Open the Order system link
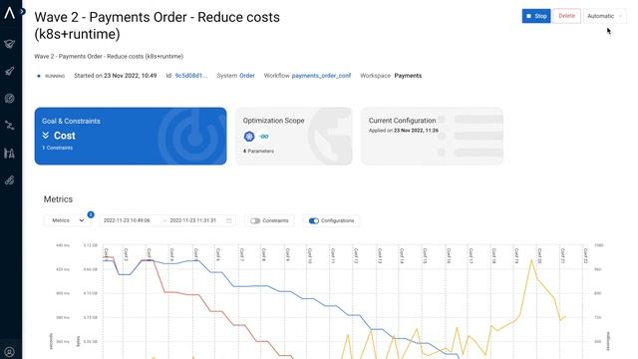Image resolution: width=638 pixels, height=359 pixels. tap(247, 76)
